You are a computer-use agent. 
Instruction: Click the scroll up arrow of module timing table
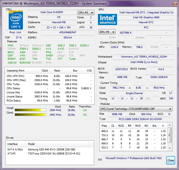170,125
